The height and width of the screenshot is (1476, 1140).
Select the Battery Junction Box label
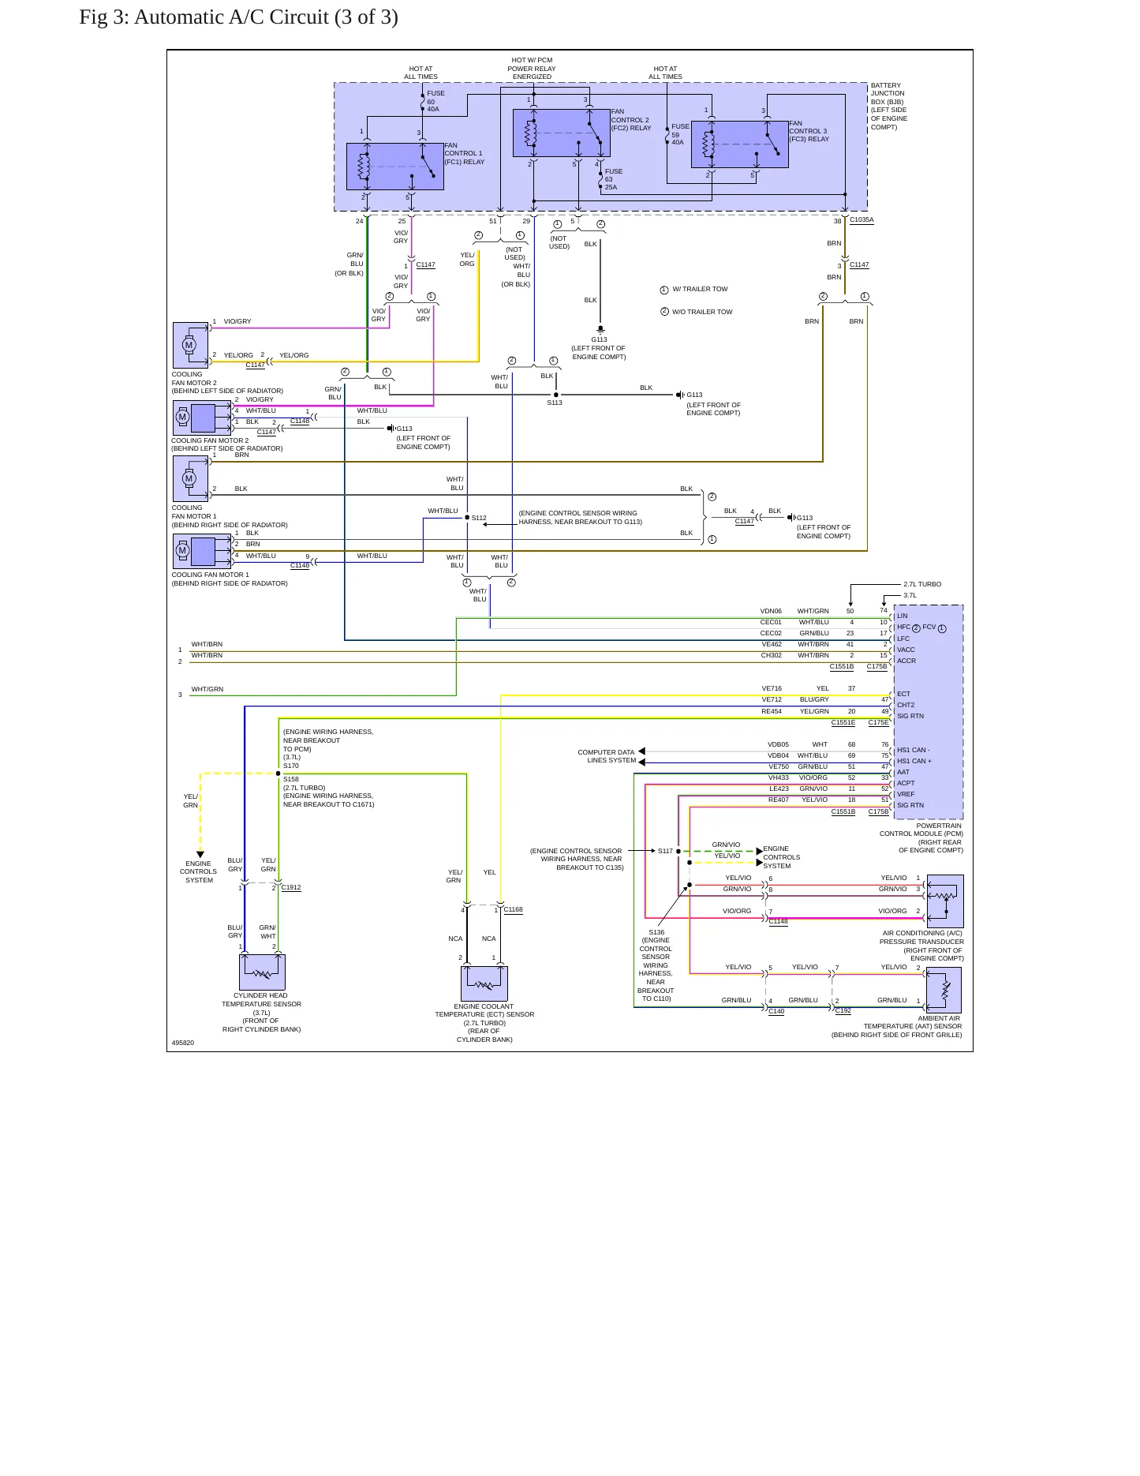click(x=889, y=107)
